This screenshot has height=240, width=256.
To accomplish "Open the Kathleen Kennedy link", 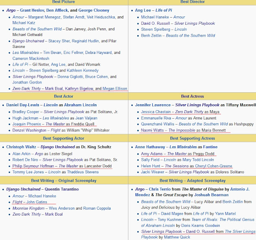I will point(83,71).
